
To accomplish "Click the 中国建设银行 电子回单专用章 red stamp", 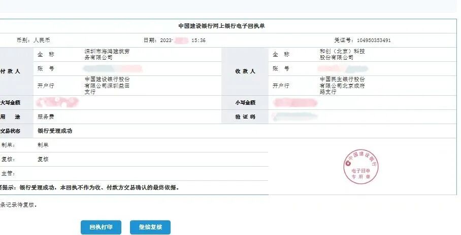I will (x=361, y=167).
